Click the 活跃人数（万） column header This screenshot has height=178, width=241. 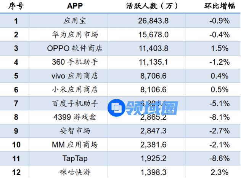click(153, 6)
